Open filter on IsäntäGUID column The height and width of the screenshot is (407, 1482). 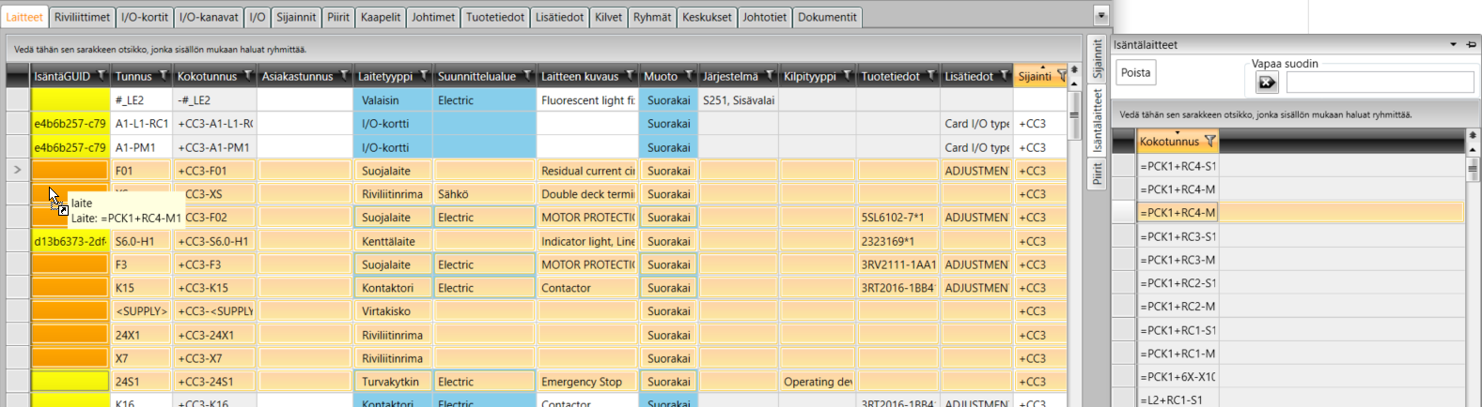tap(101, 76)
